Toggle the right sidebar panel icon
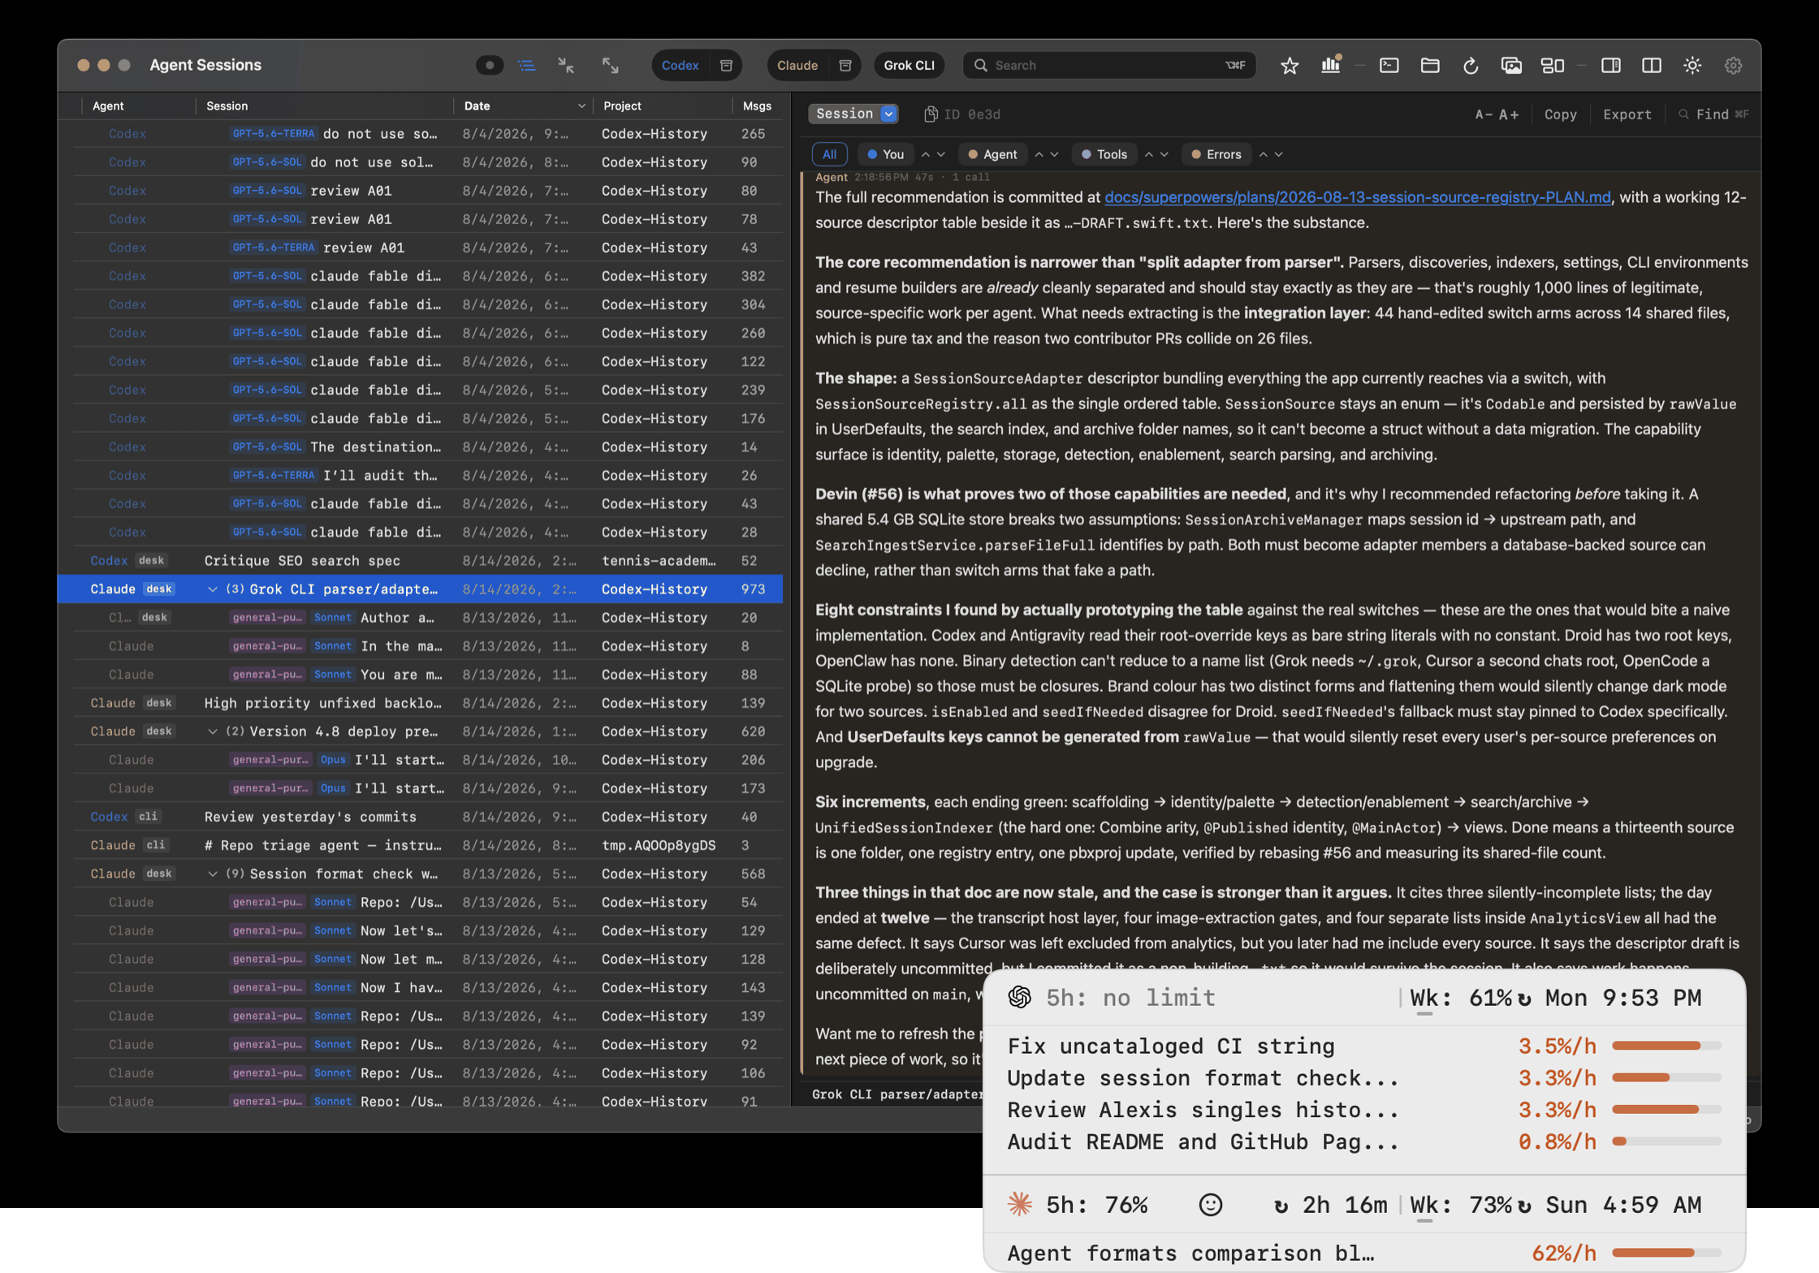 pyautogui.click(x=1611, y=65)
